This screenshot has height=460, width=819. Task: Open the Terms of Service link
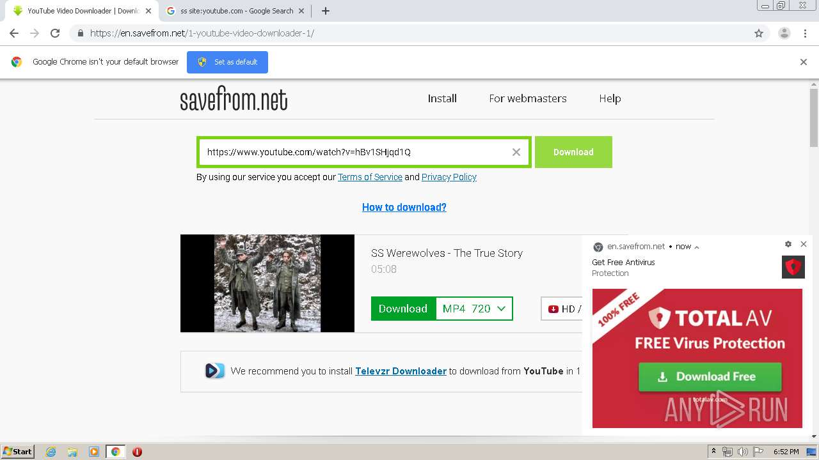(370, 177)
